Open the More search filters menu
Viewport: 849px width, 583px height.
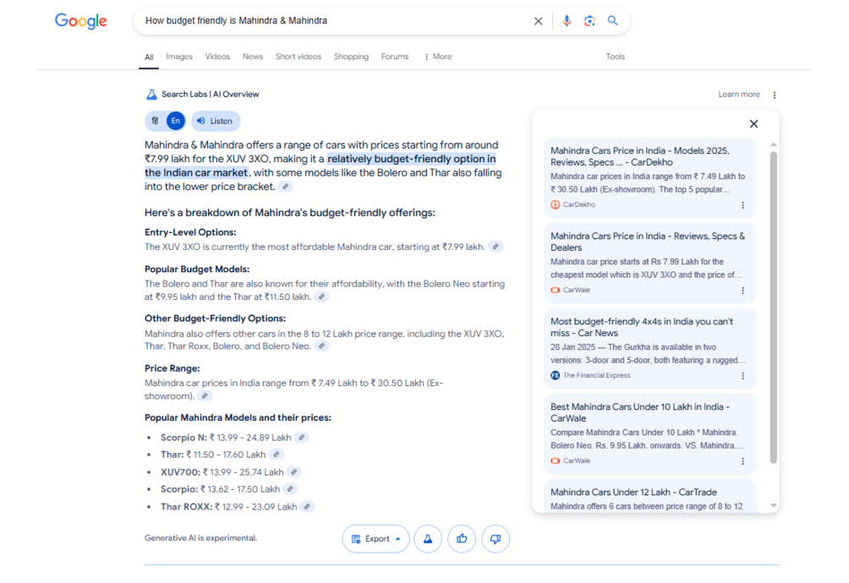point(438,57)
